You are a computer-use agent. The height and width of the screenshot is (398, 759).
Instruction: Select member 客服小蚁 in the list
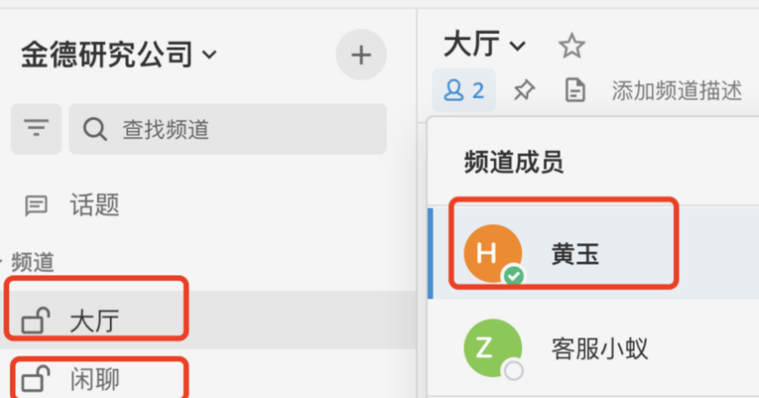point(594,348)
